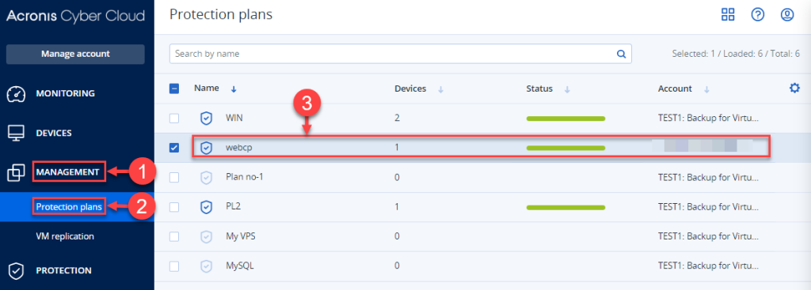Image resolution: width=811 pixels, height=290 pixels.
Task: Check the My VPS plan checkbox
Action: pos(174,237)
